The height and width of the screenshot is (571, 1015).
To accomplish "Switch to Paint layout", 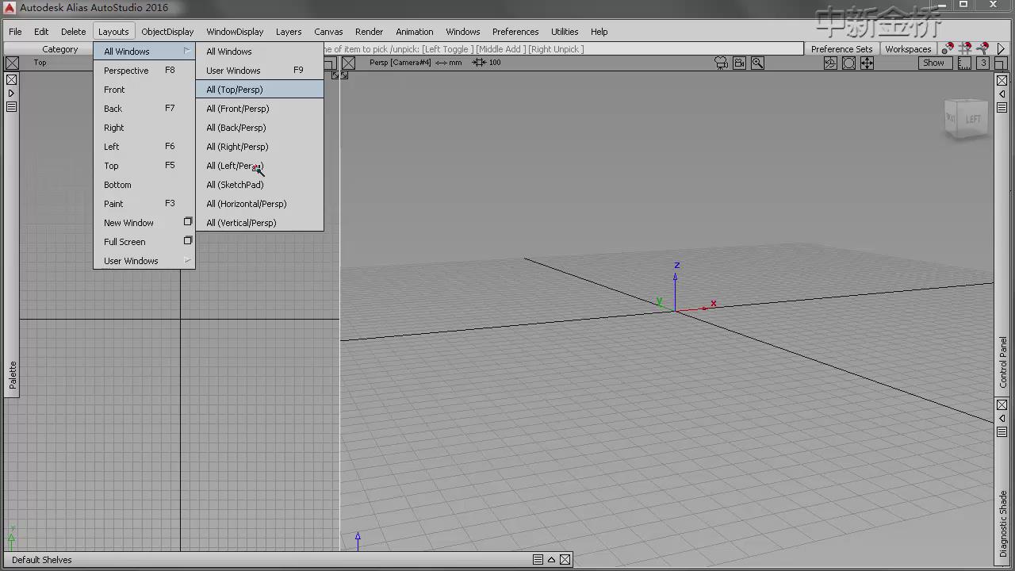I will pyautogui.click(x=144, y=204).
